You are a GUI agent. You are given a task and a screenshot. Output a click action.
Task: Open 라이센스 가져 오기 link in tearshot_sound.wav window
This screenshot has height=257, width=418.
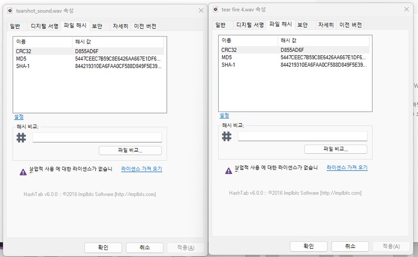tap(142, 169)
